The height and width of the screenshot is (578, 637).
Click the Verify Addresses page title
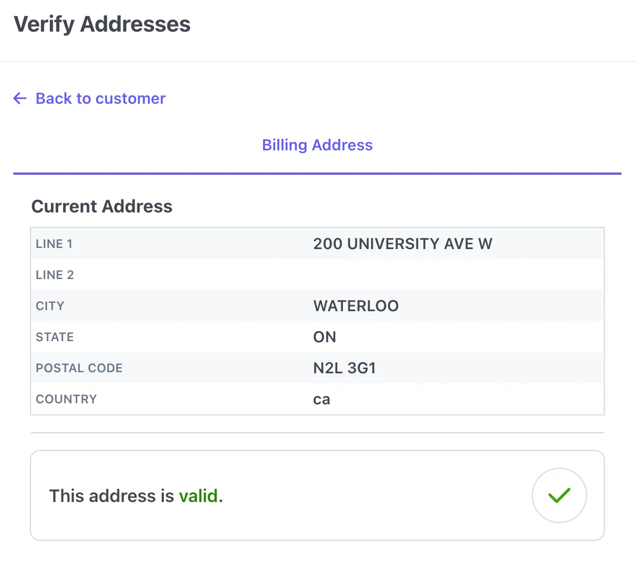click(x=102, y=24)
